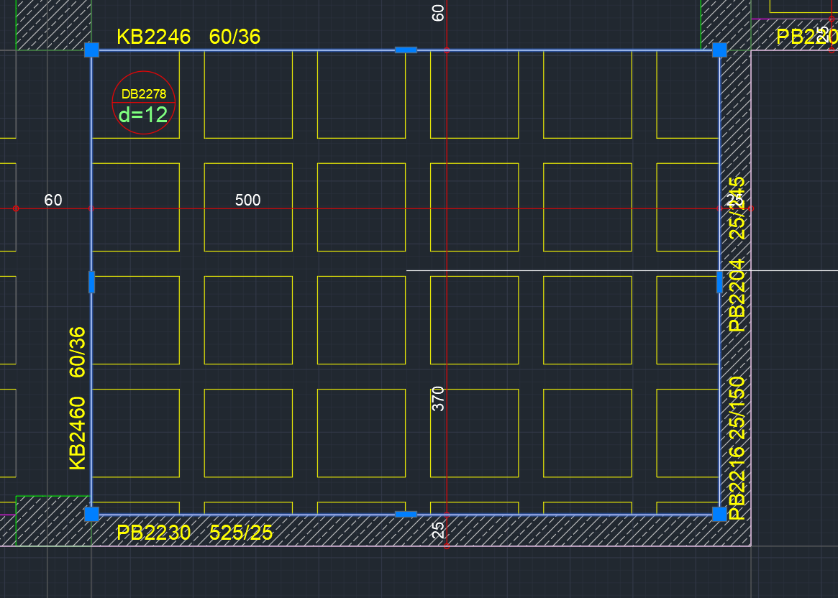The height and width of the screenshot is (598, 838).
Task: Select the PB2230 525/25 wall label
Action: tap(195, 533)
